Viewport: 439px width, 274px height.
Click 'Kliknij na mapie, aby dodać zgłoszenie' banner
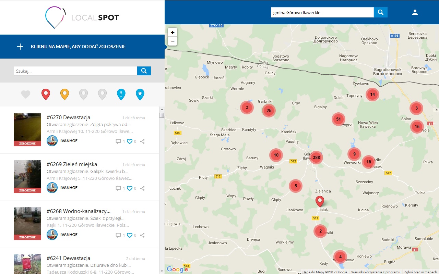click(82, 47)
